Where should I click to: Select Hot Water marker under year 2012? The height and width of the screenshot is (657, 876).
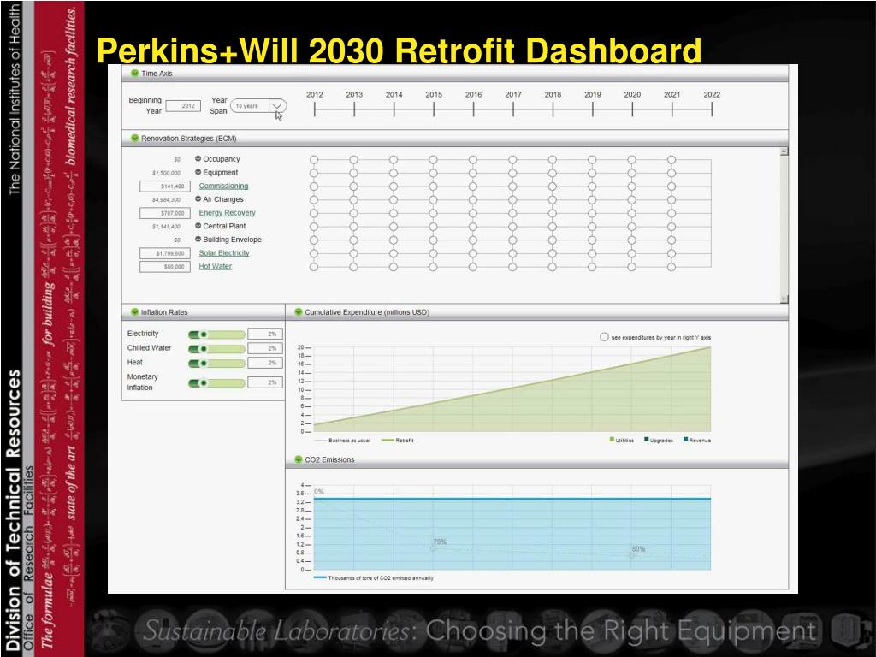314,267
